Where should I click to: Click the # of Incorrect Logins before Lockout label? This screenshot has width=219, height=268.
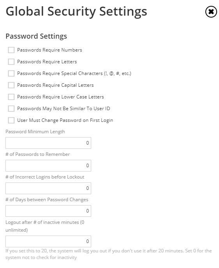coord(45,177)
